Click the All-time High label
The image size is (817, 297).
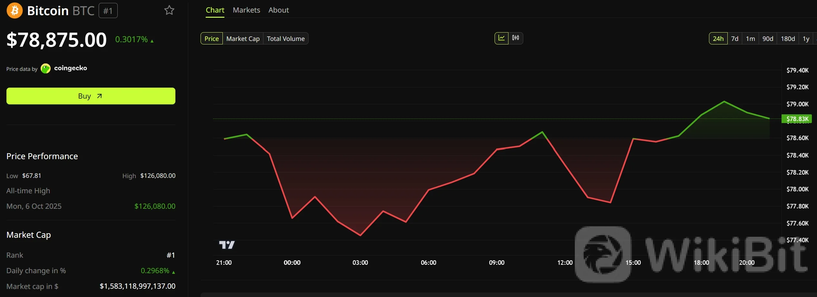[28, 191]
